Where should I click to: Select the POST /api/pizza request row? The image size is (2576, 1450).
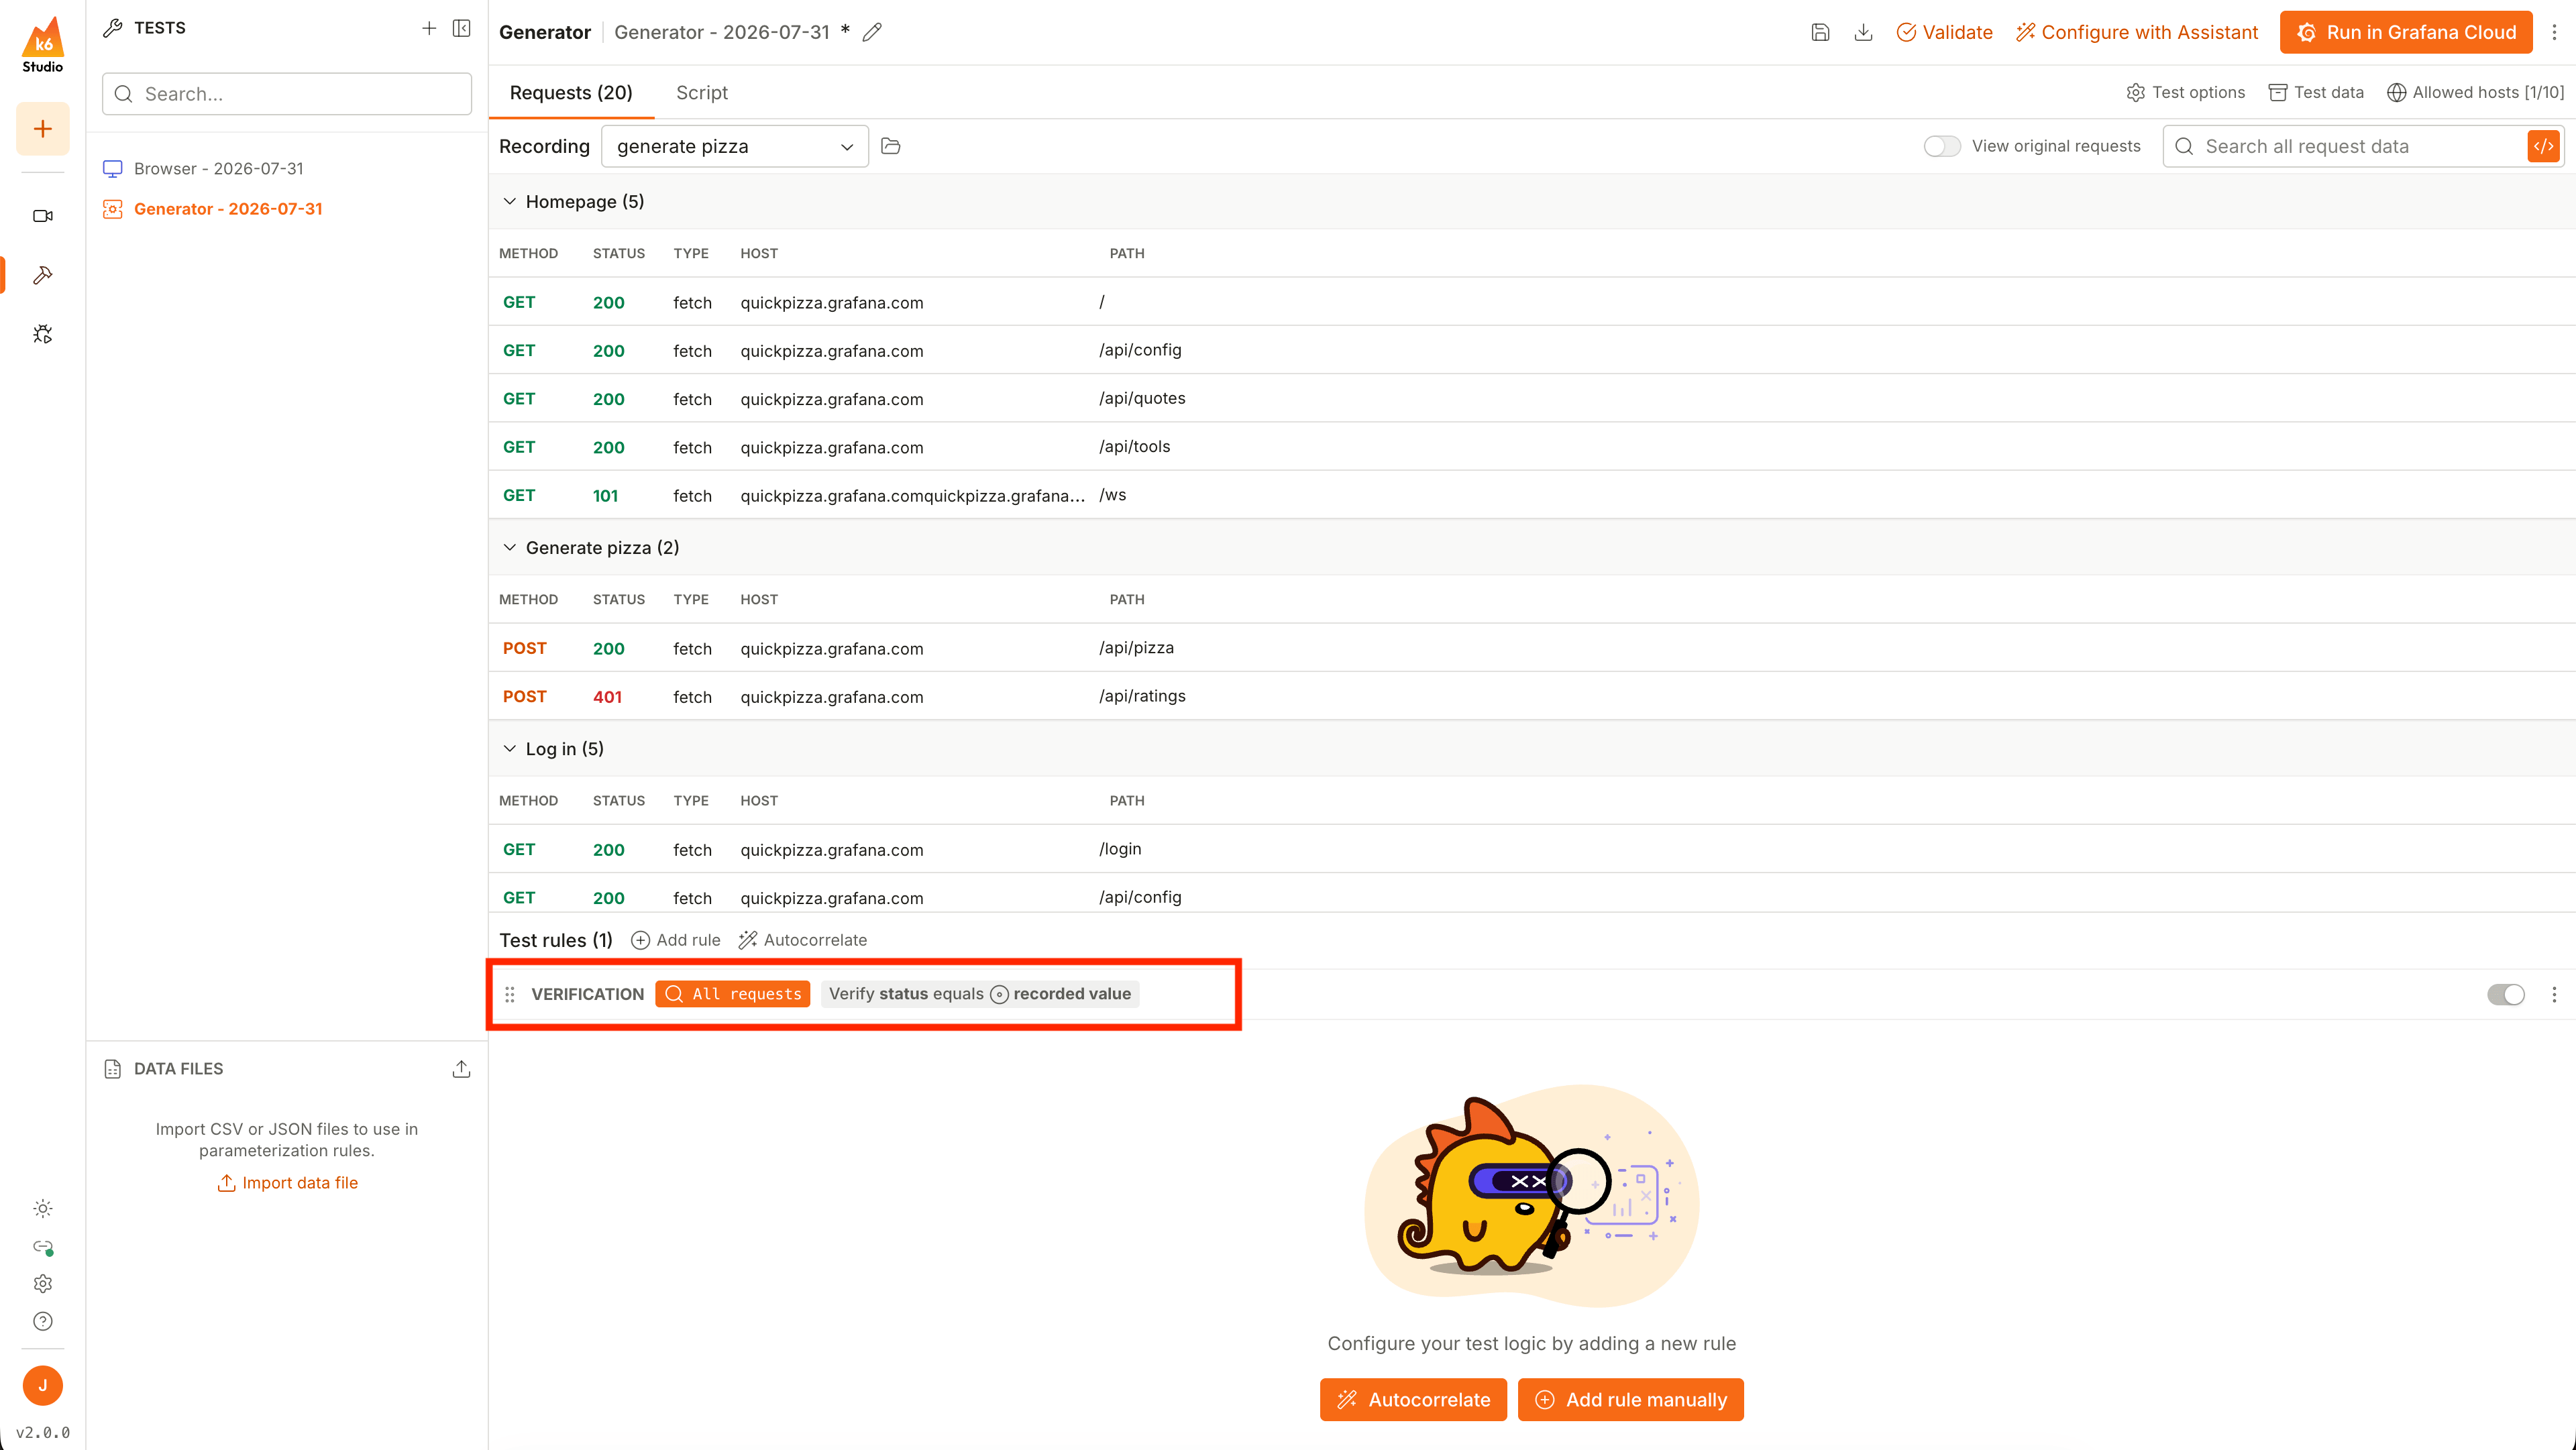point(1532,648)
